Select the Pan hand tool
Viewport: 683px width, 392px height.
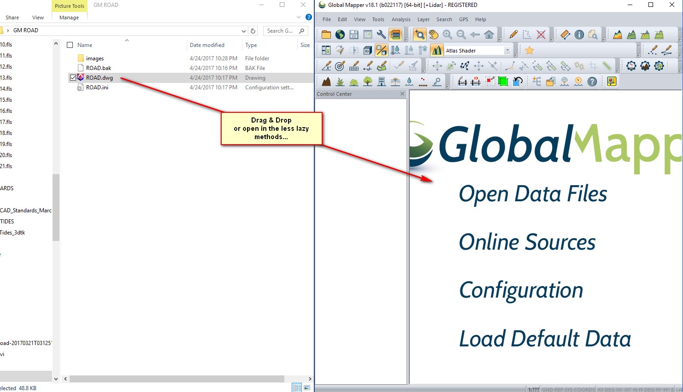(434, 35)
